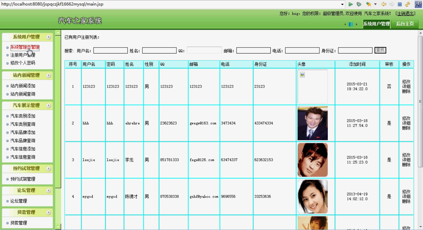The height and width of the screenshot is (230, 423).
Task: Open 预约试驾管理 sidebar link
Action: tap(23, 179)
